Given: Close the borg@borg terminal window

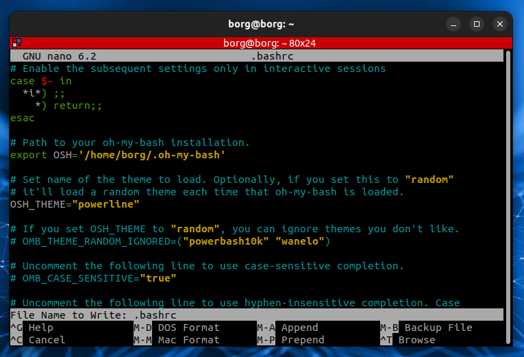Looking at the screenshot, I should (x=499, y=24).
